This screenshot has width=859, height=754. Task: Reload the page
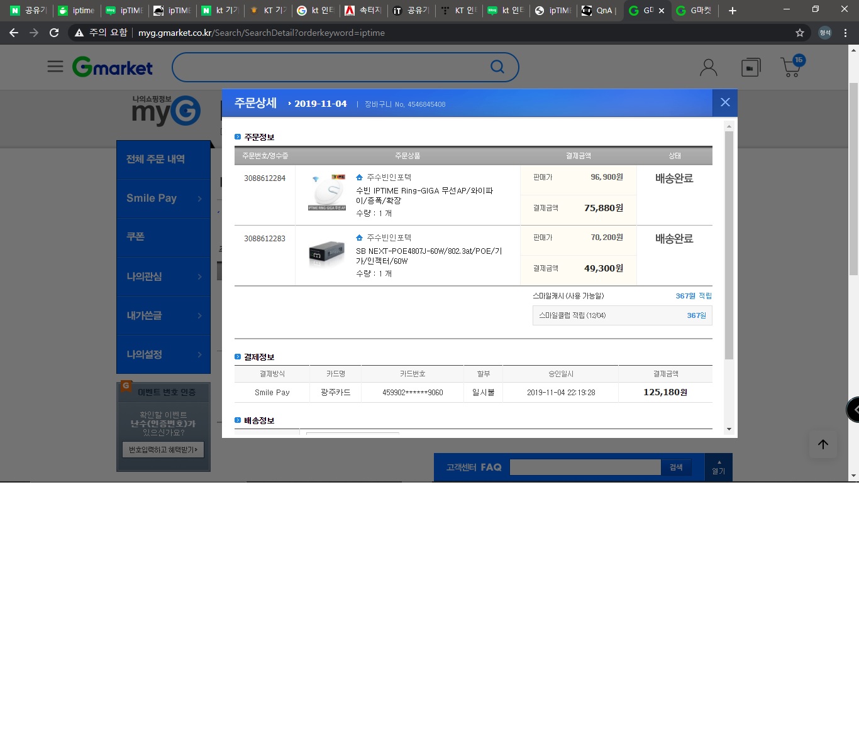click(54, 33)
